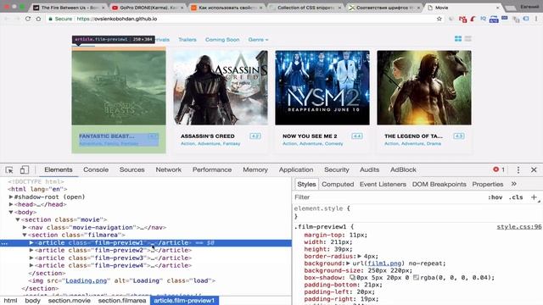Click Coming Soon navigation link
Viewport: 543px width, 305px height.
[222, 40]
